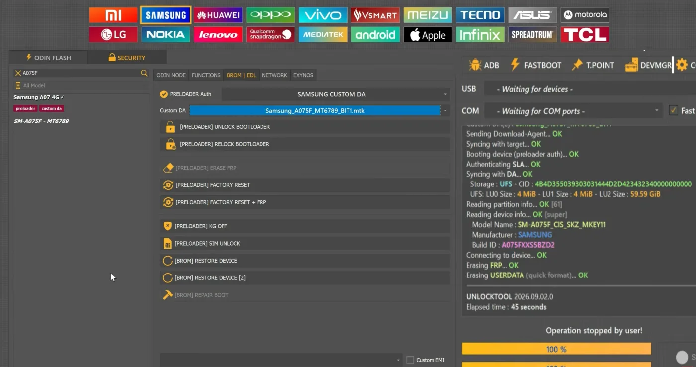Select the MediaTek brand logo
696x367 pixels.
[x=323, y=34]
